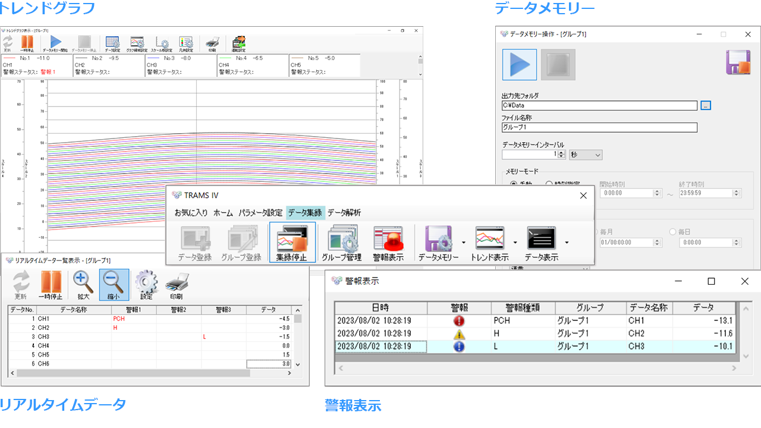Expand データメモリー dropdown arrow in TRAMS IV ribbon
Screen dimensions: 761x428
click(463, 243)
